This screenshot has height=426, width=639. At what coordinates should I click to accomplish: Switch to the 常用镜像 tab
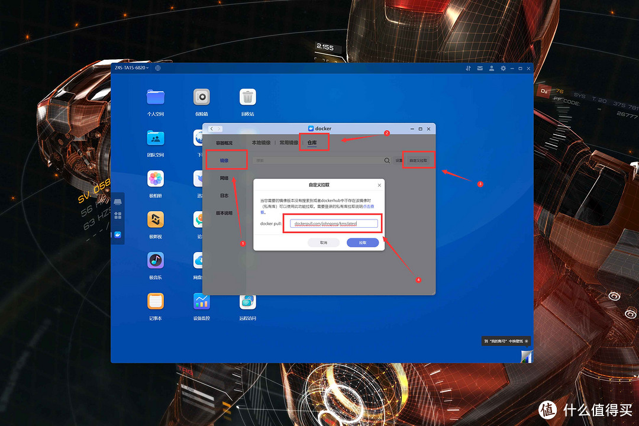[288, 143]
